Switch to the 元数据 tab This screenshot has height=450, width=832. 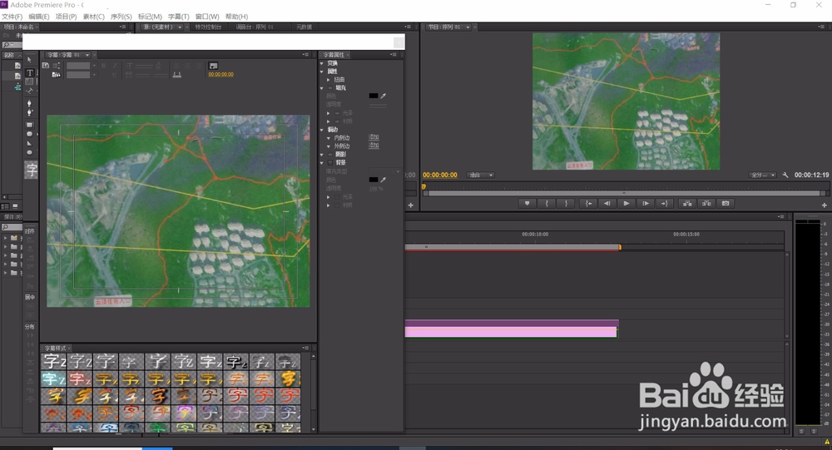pos(304,27)
